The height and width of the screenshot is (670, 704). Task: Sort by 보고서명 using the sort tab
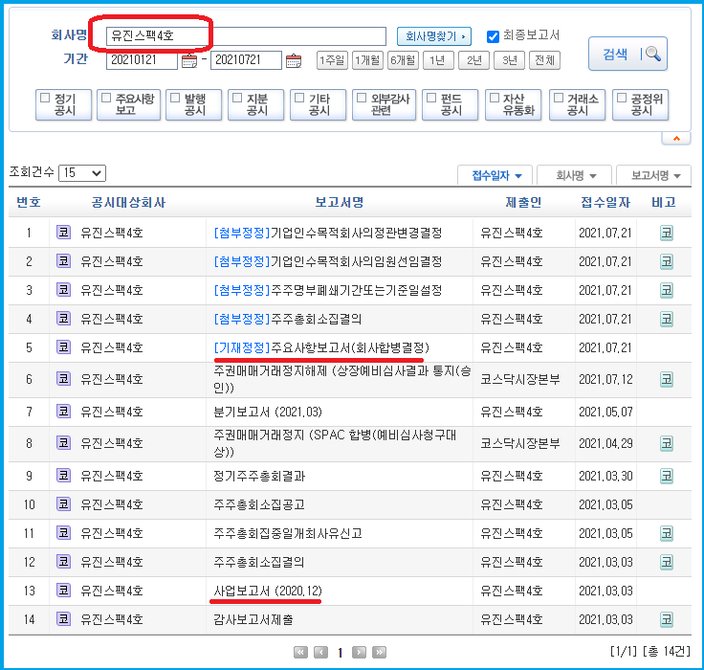tap(654, 175)
